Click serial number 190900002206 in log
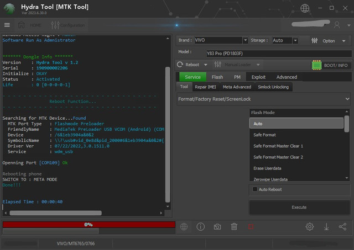This screenshot has width=354, height=250. [x=52, y=68]
